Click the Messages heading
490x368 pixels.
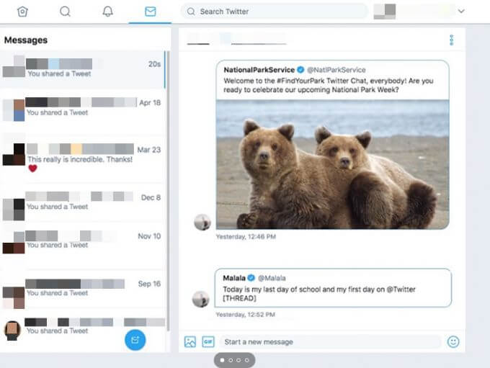click(26, 40)
